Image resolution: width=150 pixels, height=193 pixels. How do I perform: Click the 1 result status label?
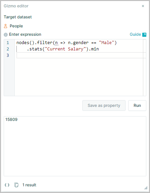(29, 185)
